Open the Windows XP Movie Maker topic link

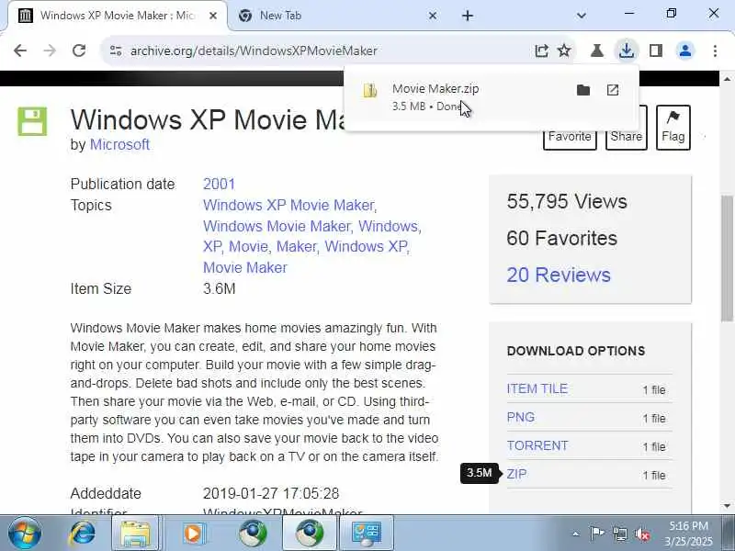coord(288,205)
